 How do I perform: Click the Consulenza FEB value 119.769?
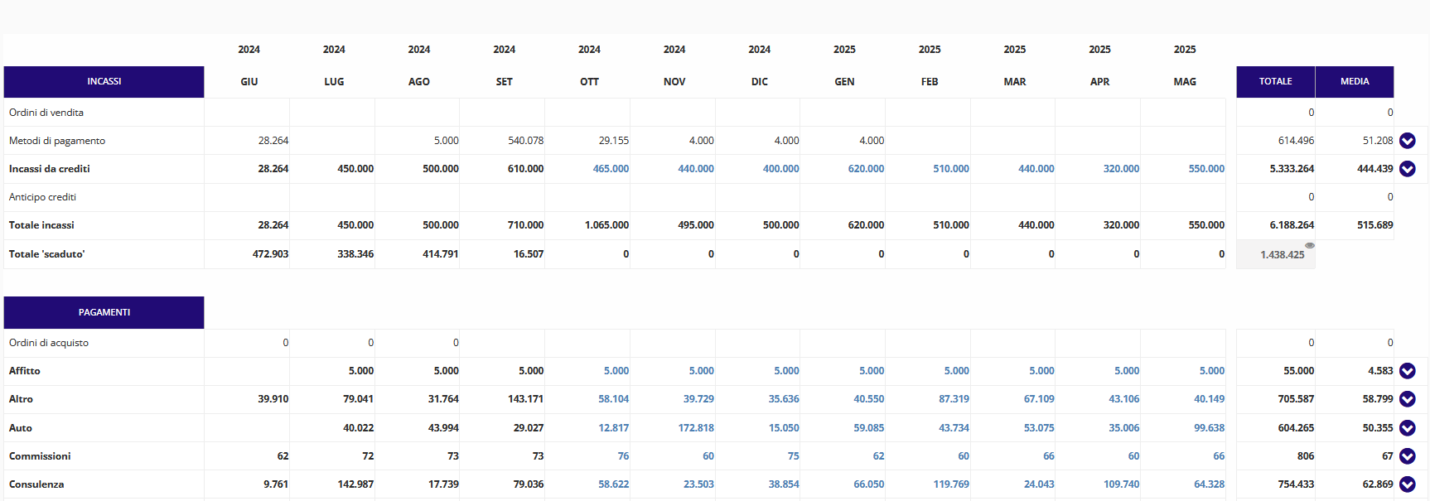pyautogui.click(x=951, y=484)
